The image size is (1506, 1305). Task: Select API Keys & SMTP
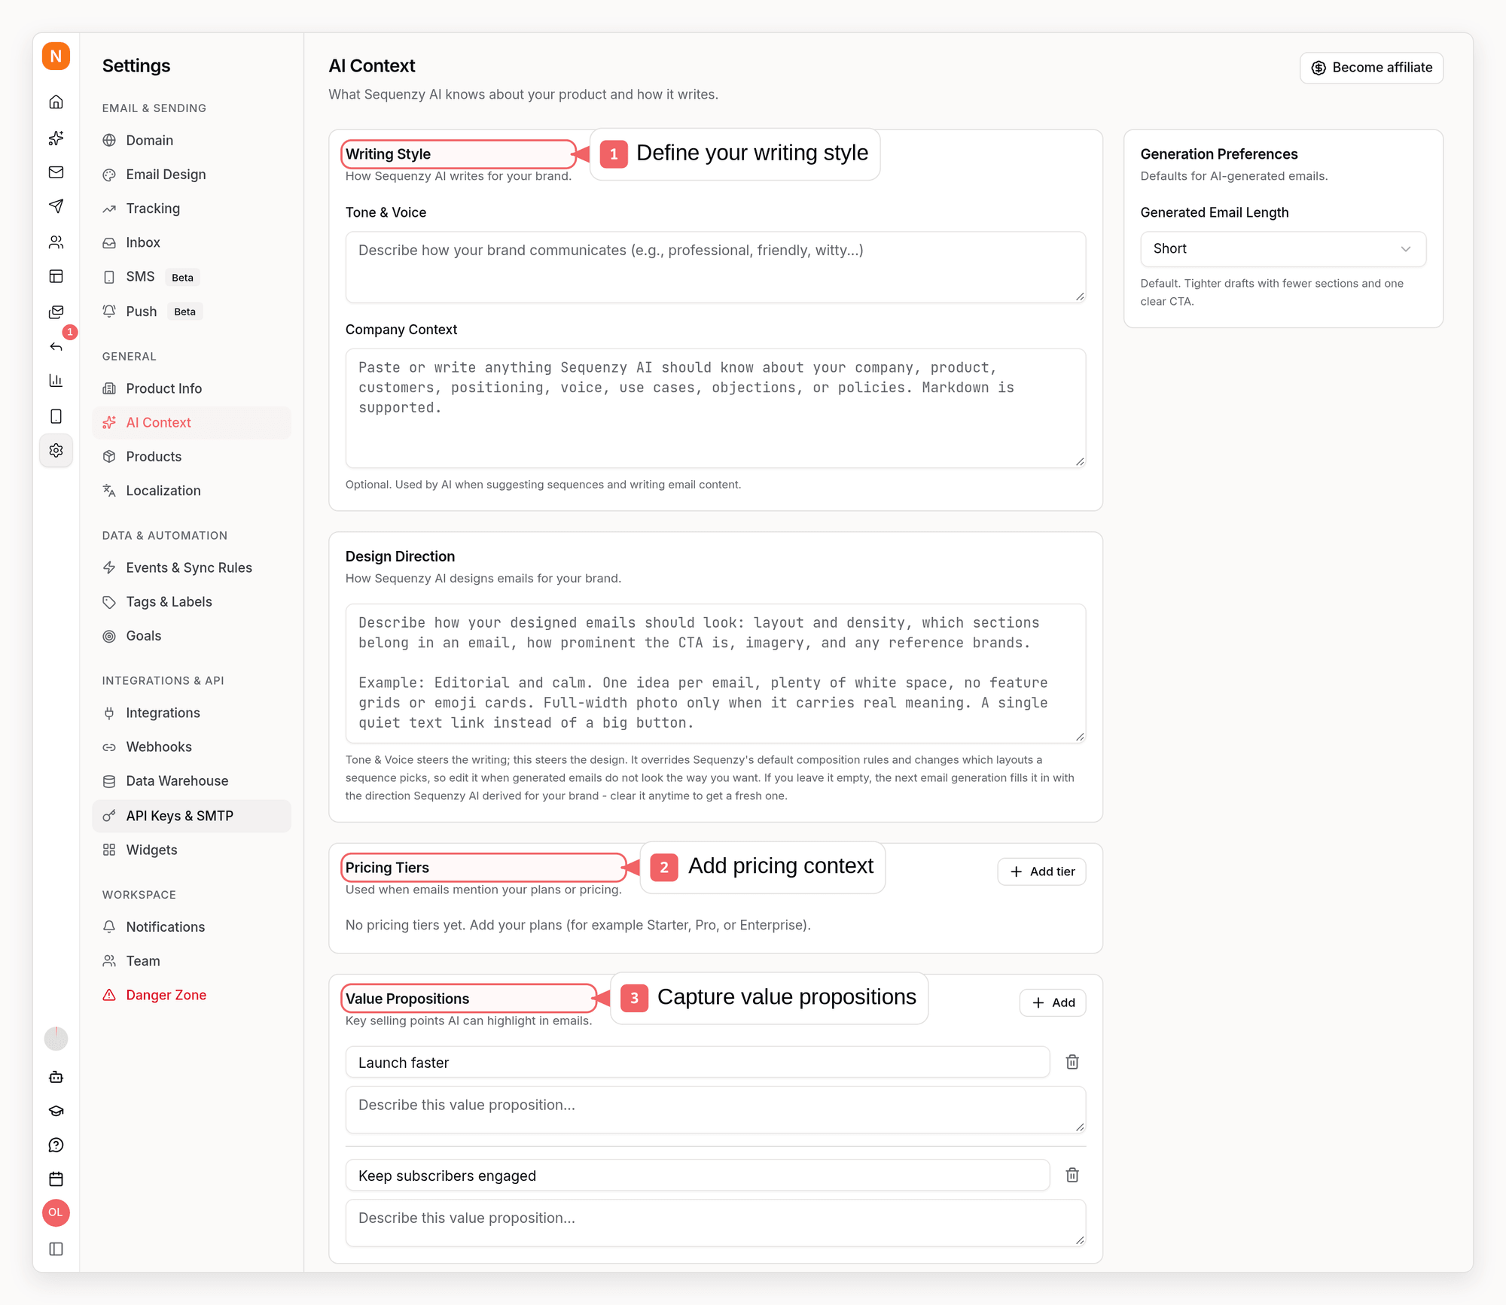click(x=191, y=816)
